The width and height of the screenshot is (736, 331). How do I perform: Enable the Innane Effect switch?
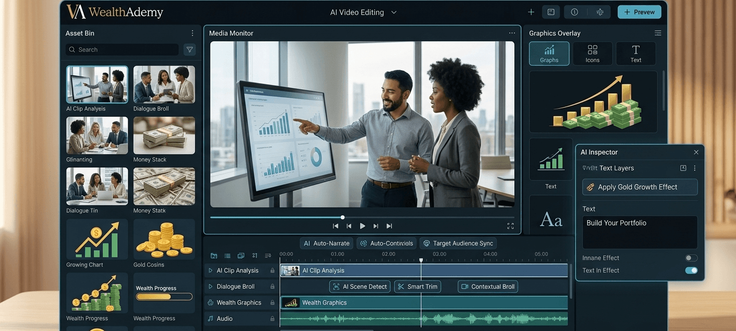(x=691, y=257)
